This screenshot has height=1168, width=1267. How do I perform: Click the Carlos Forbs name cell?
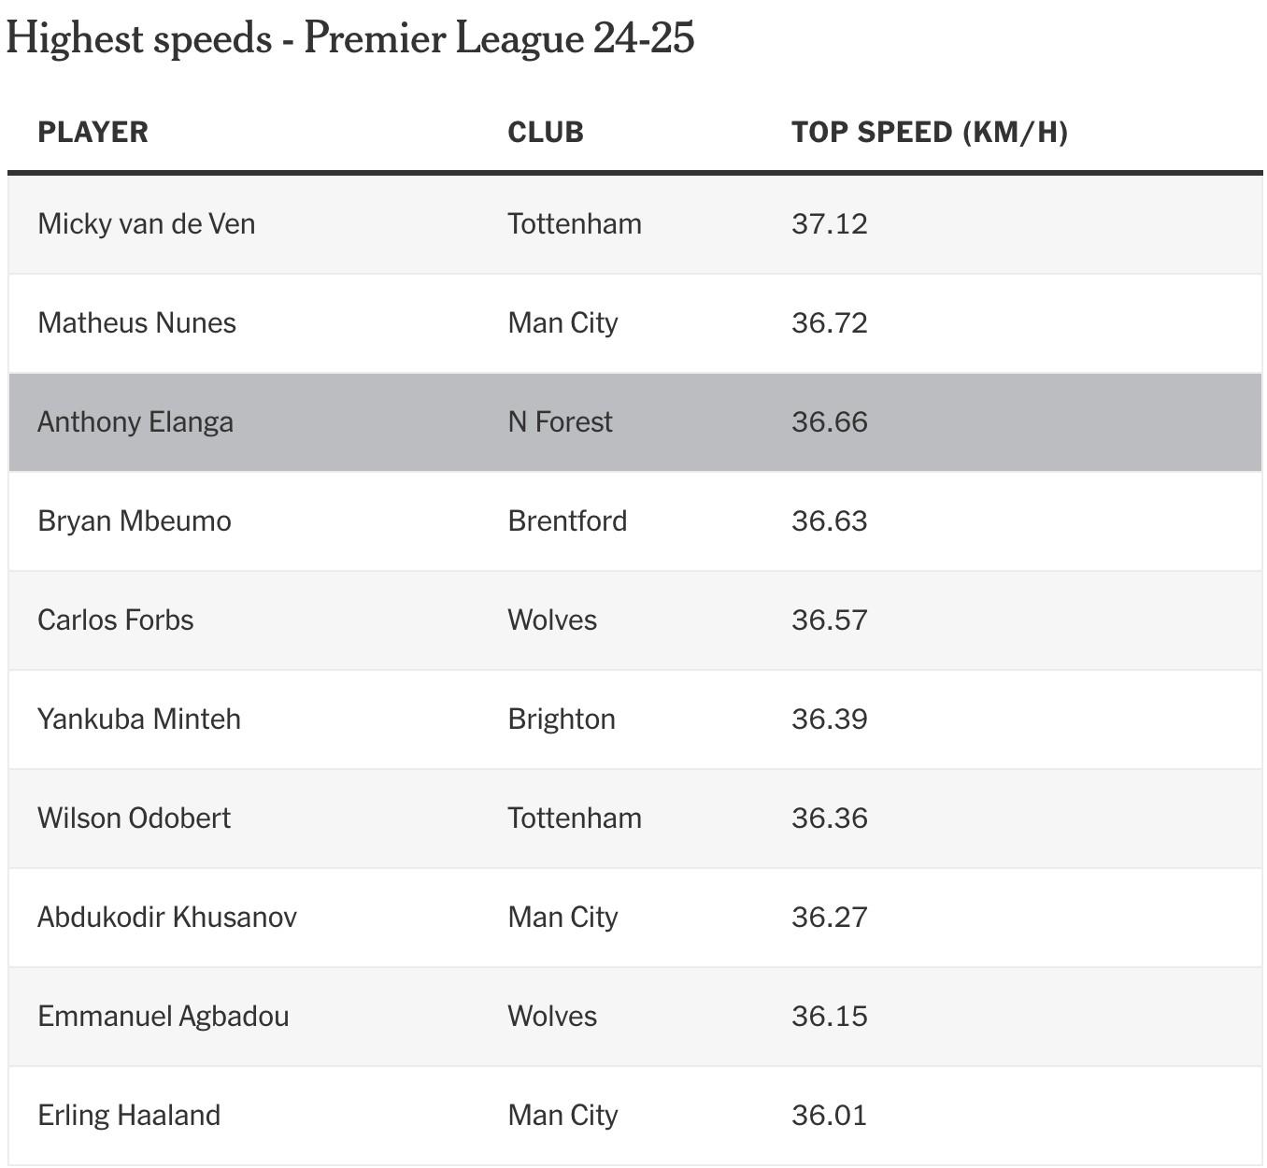[116, 620]
